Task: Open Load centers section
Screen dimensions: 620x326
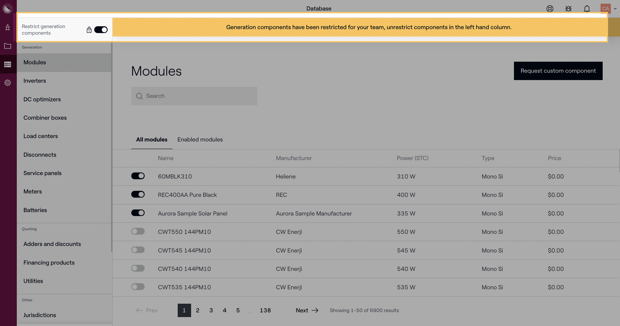Action: point(64,136)
